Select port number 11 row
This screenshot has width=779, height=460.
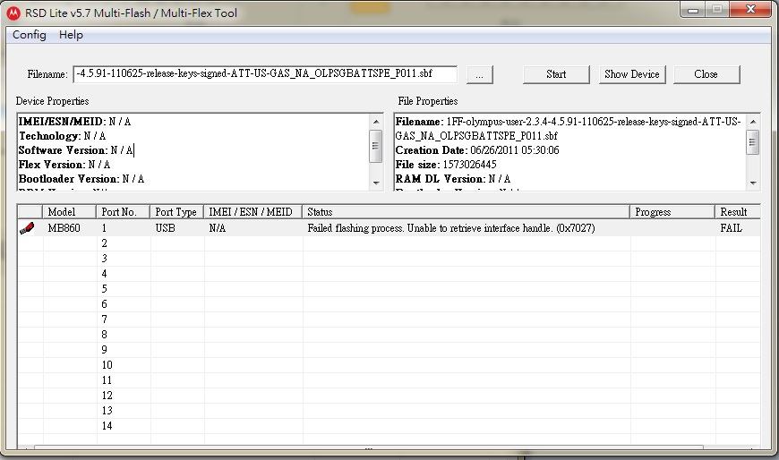pos(389,380)
